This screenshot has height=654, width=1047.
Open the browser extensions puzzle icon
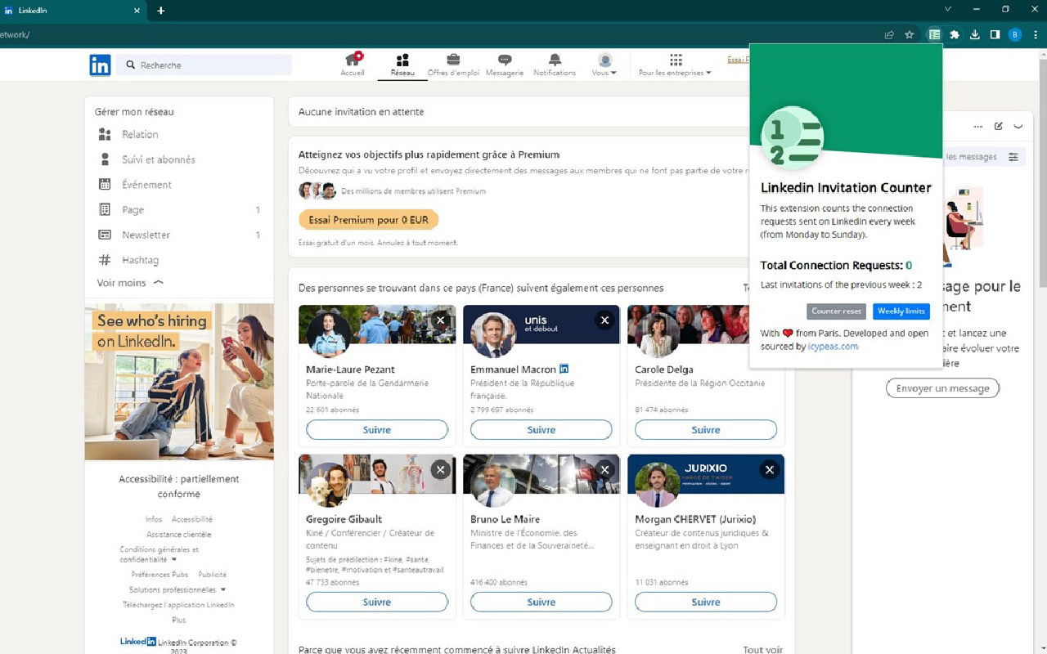pyautogui.click(x=955, y=34)
